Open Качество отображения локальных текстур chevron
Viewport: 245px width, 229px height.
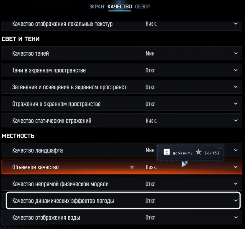click(236, 24)
